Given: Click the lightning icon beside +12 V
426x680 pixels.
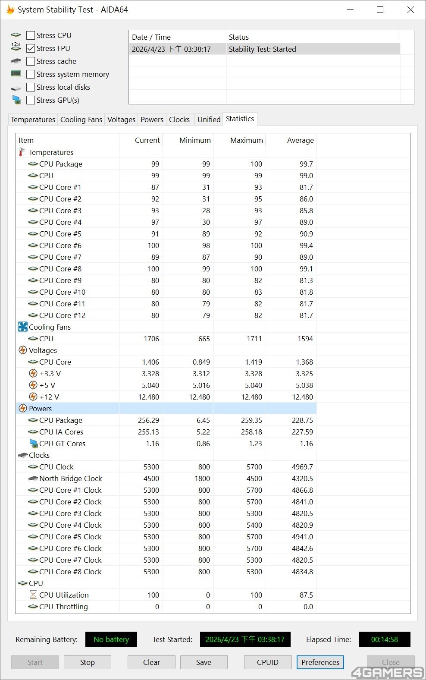Looking at the screenshot, I should [x=33, y=397].
